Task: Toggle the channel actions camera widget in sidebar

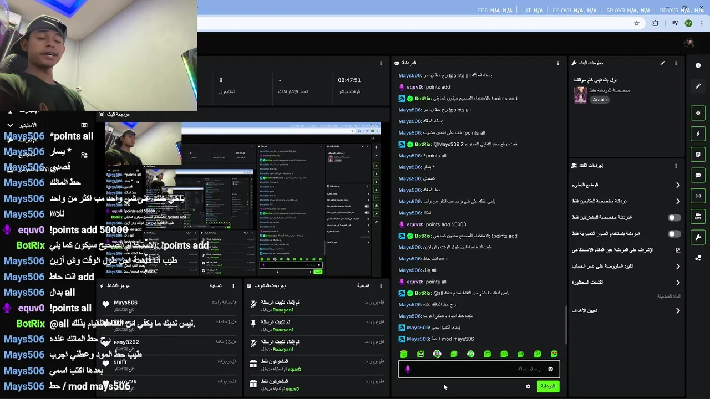Action: click(698, 216)
